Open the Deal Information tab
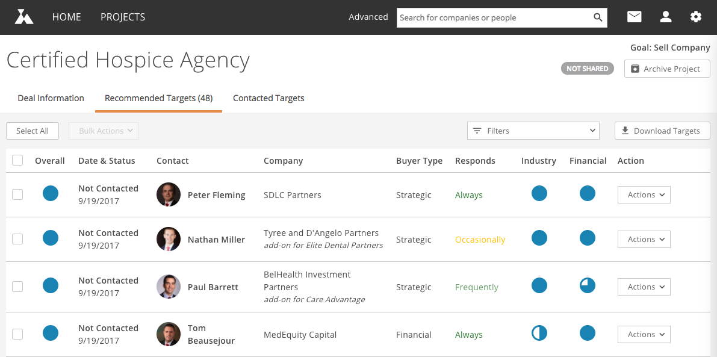Screen dimensions: 717x357 click(x=51, y=98)
